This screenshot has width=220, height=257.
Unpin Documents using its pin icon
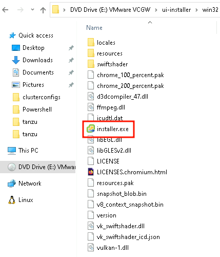pyautogui.click(x=71, y=72)
